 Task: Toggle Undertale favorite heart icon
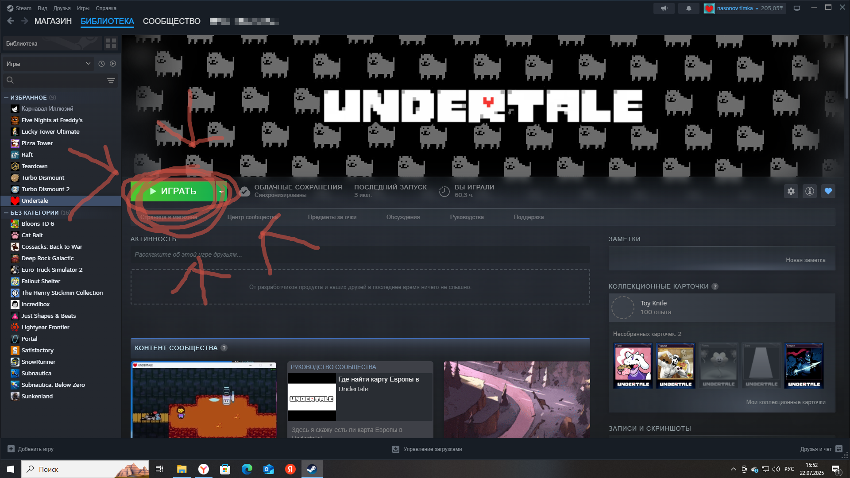(x=828, y=191)
